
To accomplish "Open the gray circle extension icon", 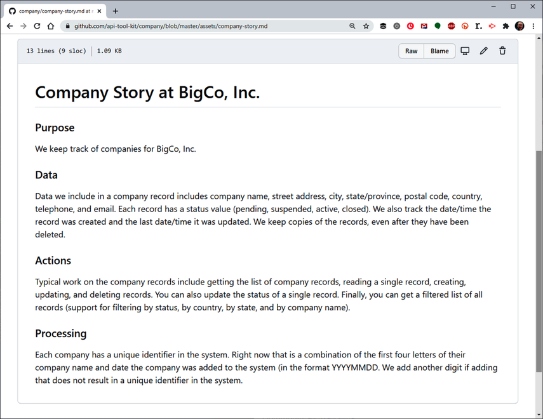I will tap(397, 26).
